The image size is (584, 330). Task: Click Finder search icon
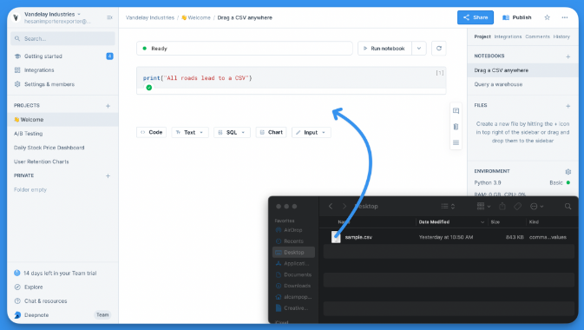[x=568, y=206]
